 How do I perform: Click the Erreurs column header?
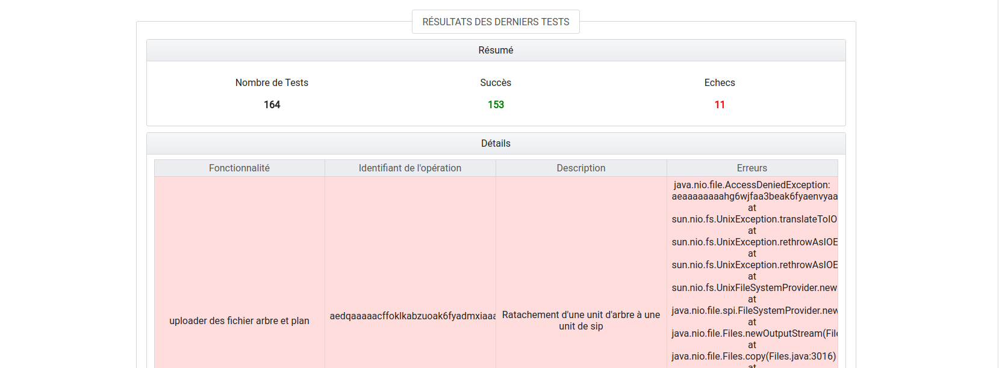pos(752,168)
